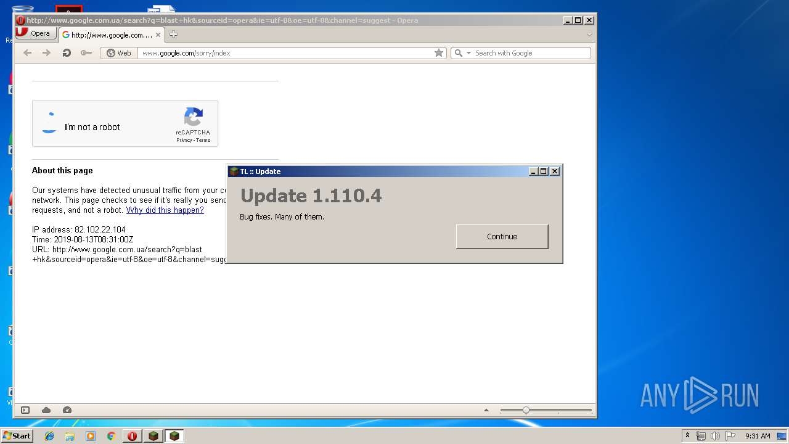This screenshot has height=444, width=789.
Task: Minimize the TL Update dialog
Action: (534, 171)
